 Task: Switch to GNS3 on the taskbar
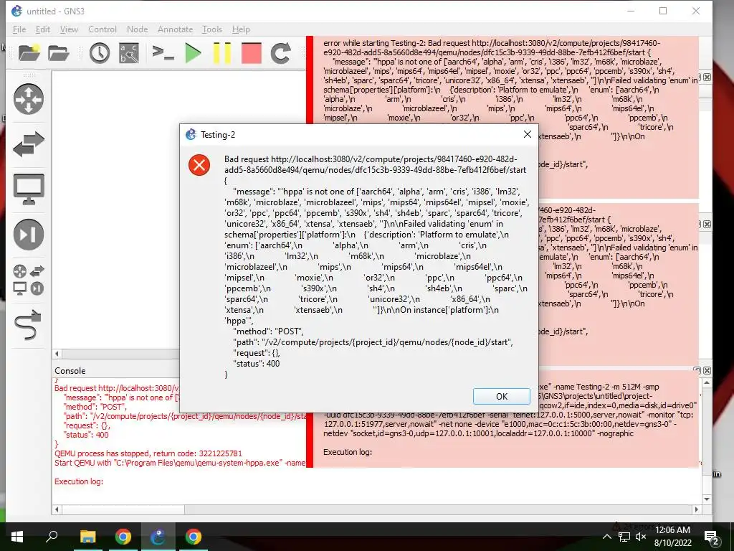158,537
